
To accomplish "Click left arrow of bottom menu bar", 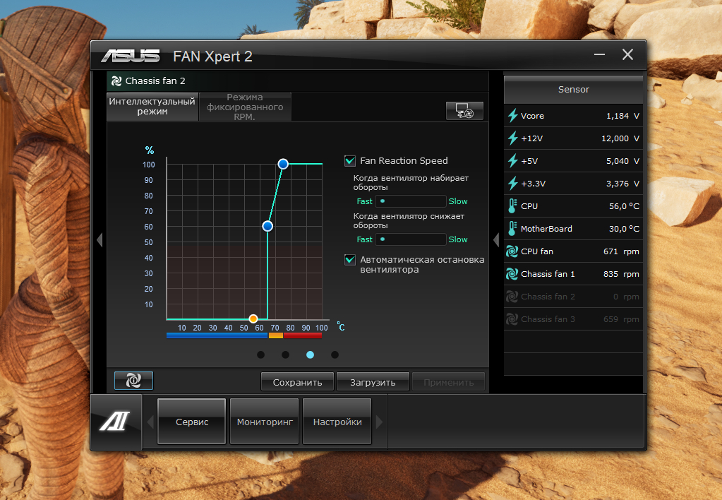I will [150, 422].
